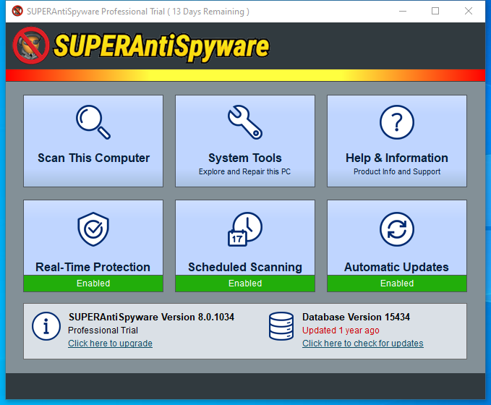Click the question mark help icon

[397, 121]
